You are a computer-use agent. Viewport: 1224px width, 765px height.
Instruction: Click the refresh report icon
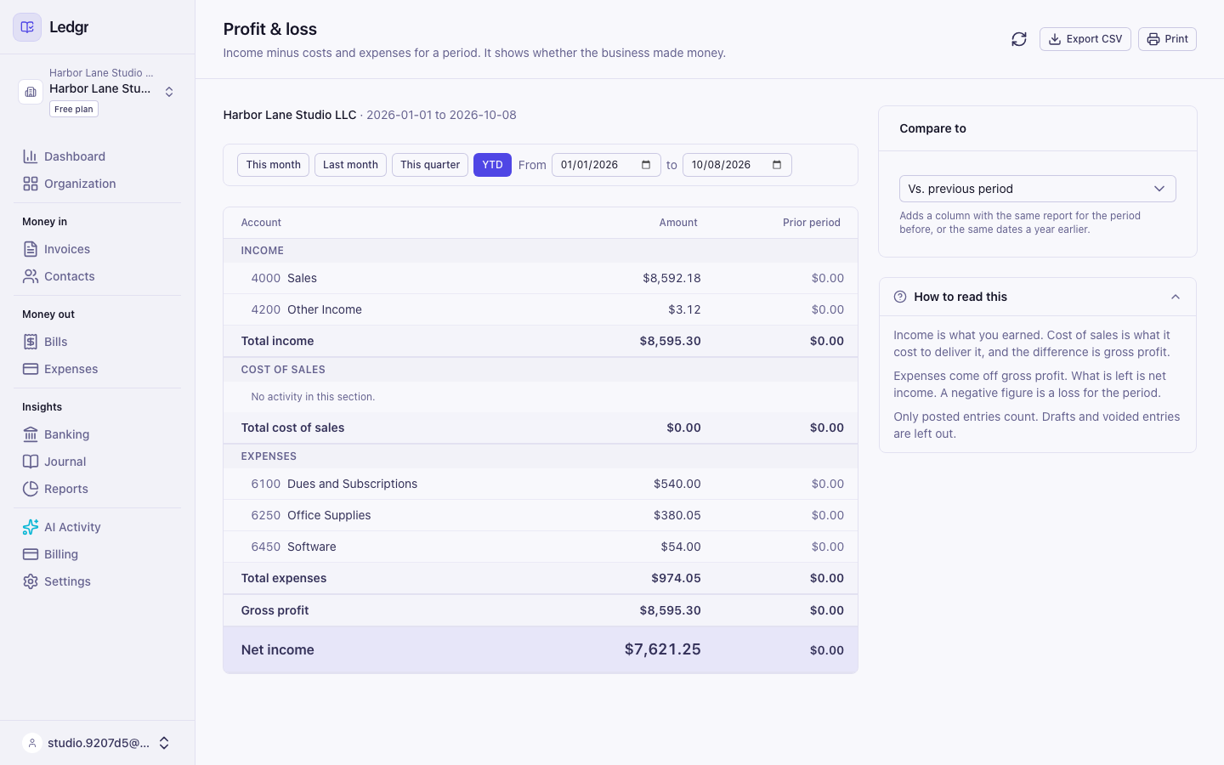click(x=1019, y=39)
